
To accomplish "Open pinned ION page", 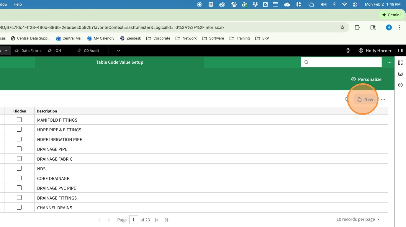I will click(x=54, y=50).
